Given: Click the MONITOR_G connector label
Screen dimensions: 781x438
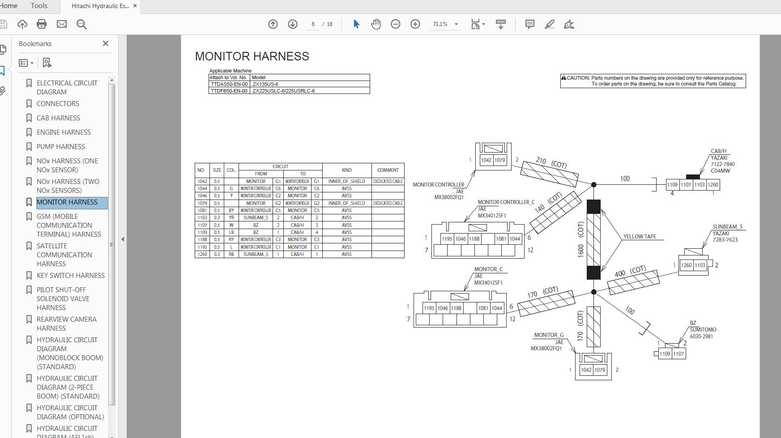Looking at the screenshot, I should click(x=549, y=335).
